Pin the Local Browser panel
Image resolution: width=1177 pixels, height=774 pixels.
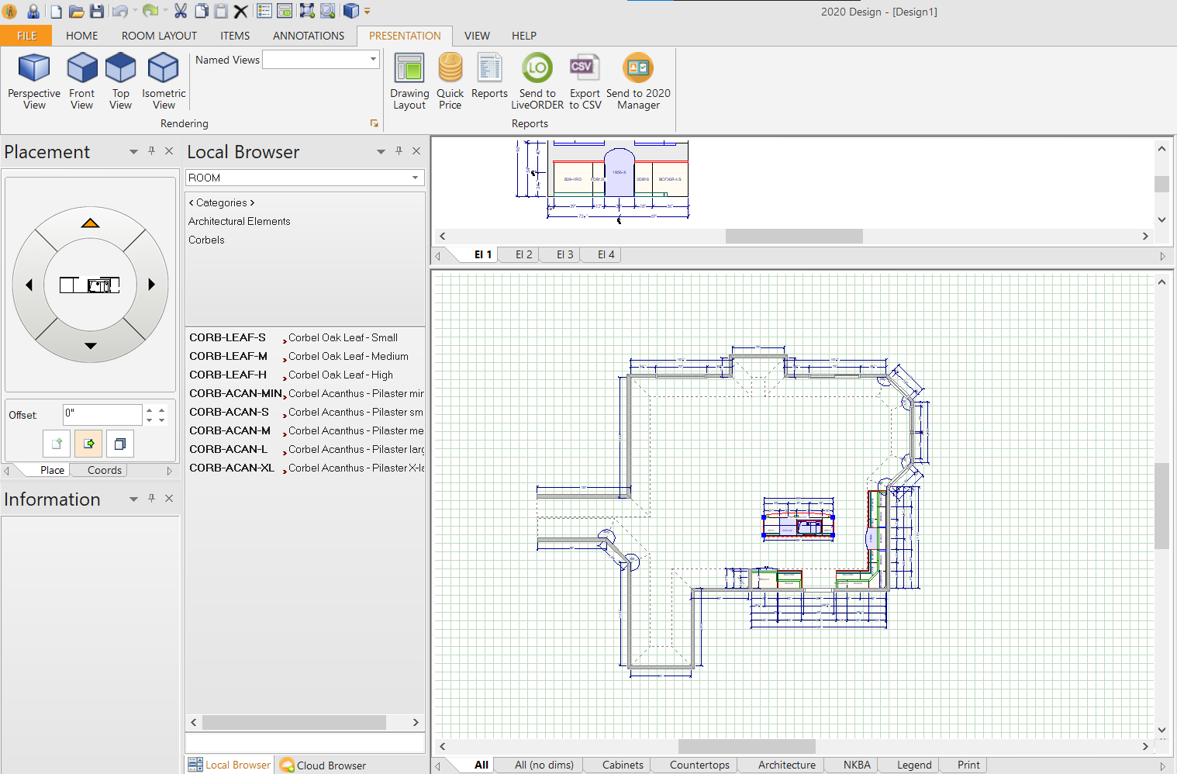[399, 151]
